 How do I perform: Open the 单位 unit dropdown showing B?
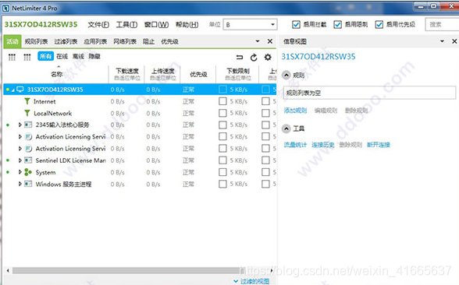coord(250,25)
